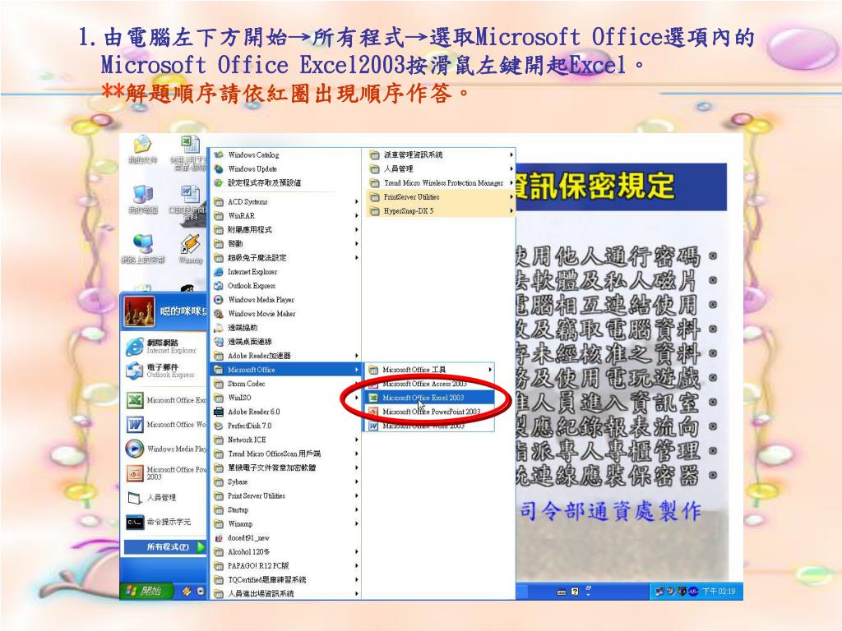
Task: Open PAPAGO! R12 PC版 folder
Action: point(286,565)
